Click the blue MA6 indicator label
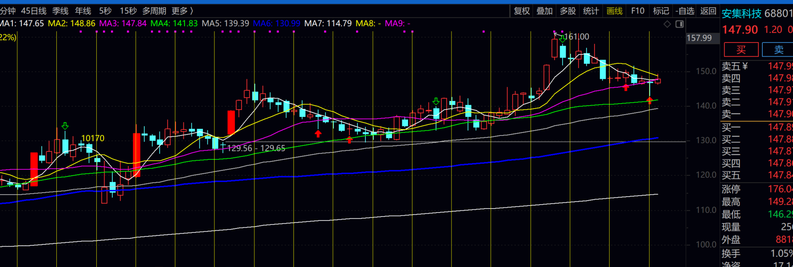The image size is (793, 267). [x=276, y=23]
